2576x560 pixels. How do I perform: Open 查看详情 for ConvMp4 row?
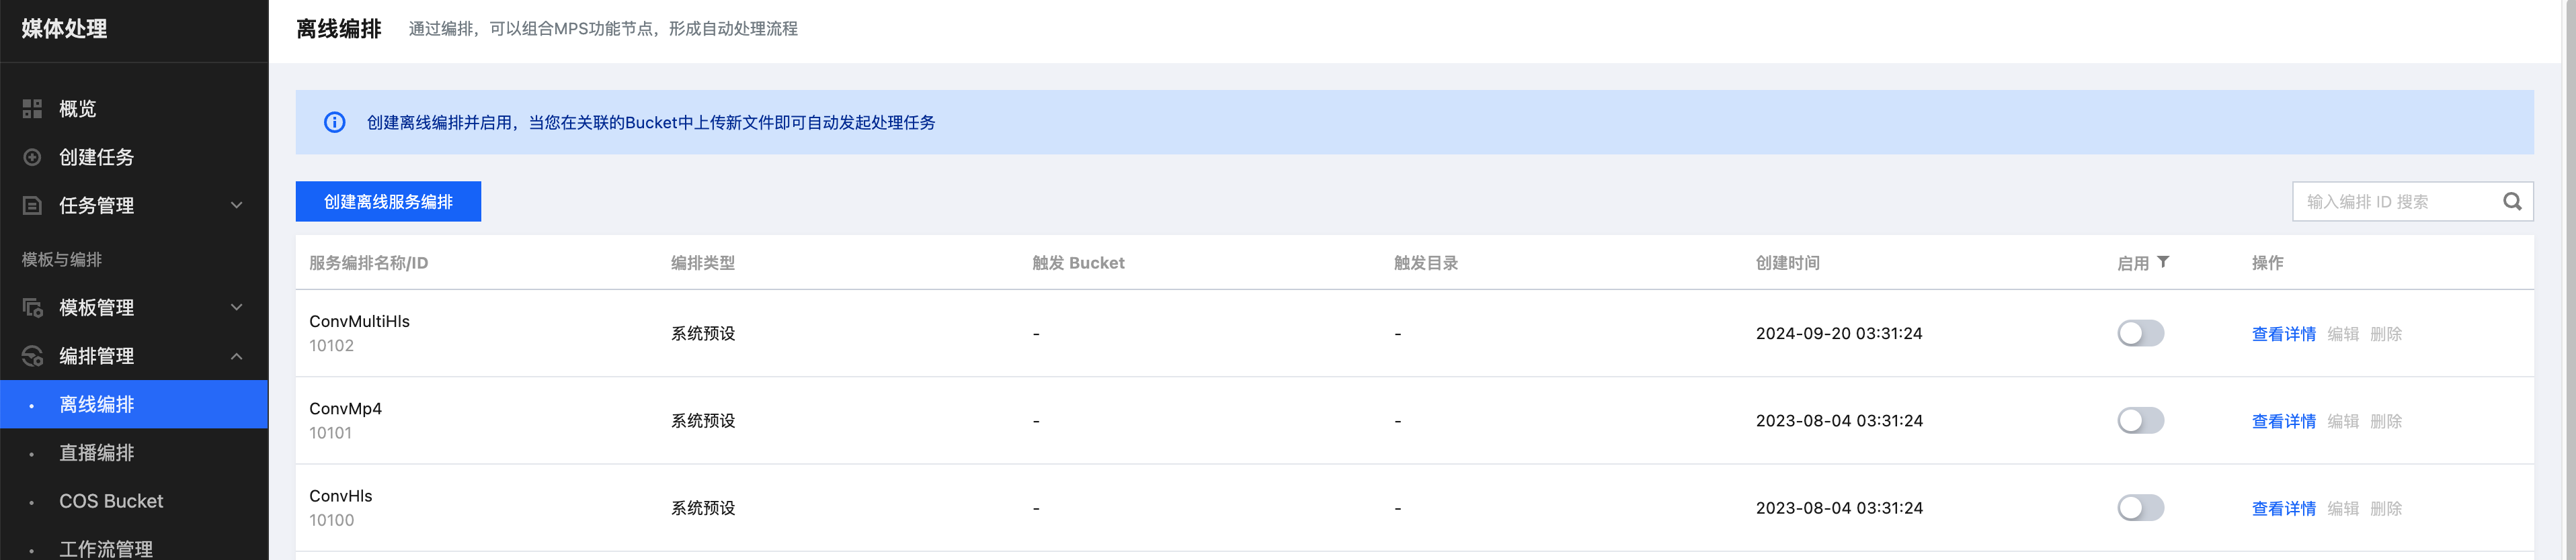pos(2283,421)
